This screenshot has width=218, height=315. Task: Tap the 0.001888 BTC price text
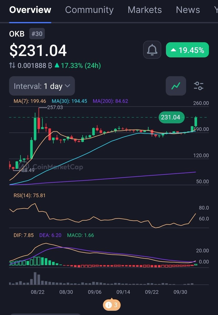(x=35, y=65)
